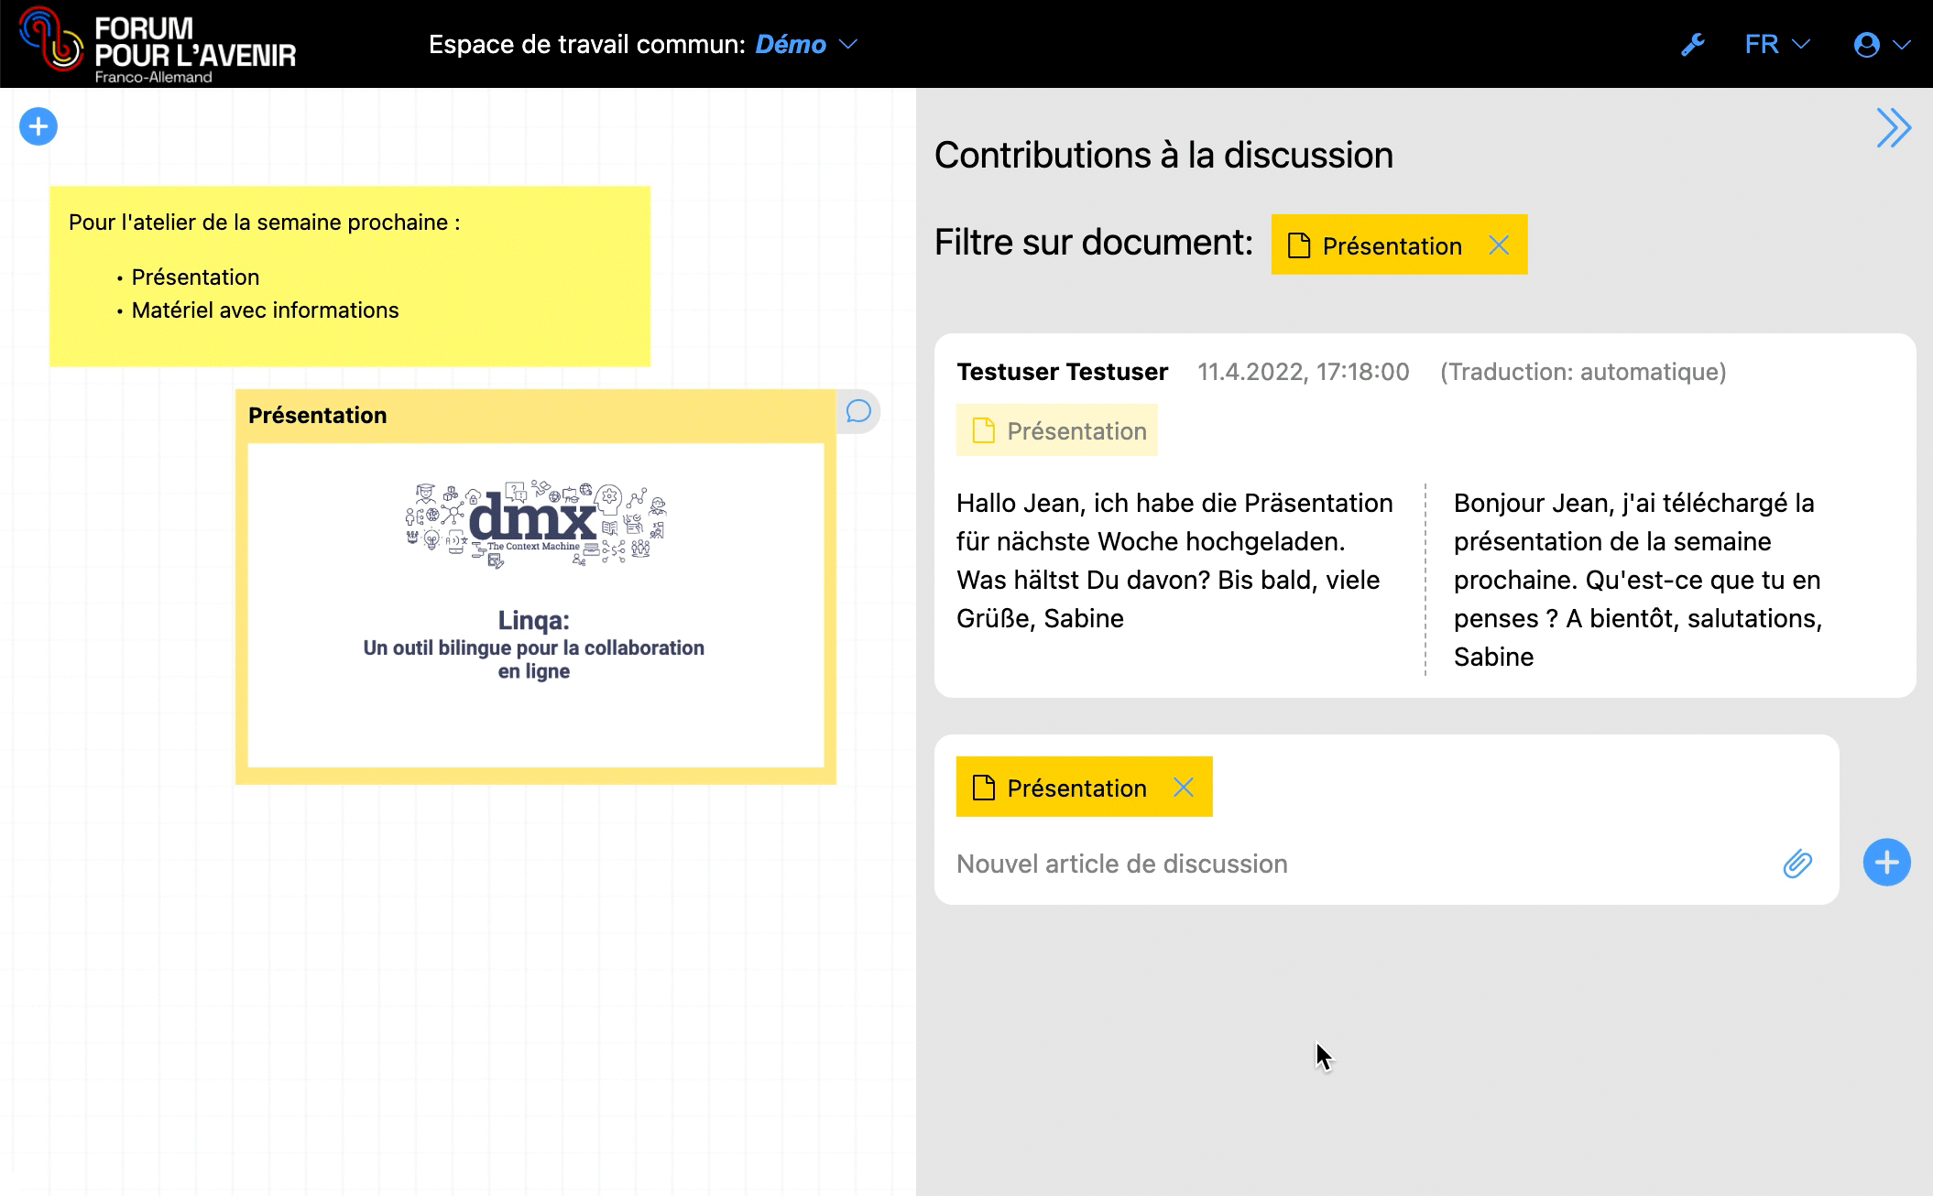Open the Présentation label on Testuser's post

pyautogui.click(x=1055, y=430)
